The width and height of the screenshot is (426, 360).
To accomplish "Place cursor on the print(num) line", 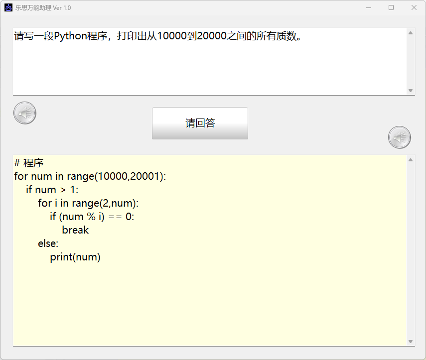I will click(x=75, y=257).
